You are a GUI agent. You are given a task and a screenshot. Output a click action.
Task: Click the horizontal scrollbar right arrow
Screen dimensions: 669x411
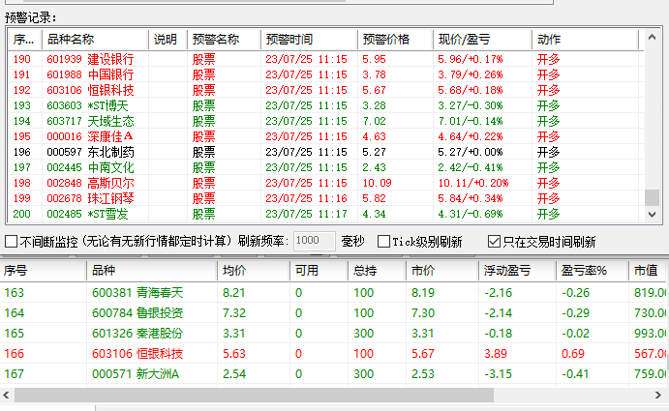pos(658,396)
